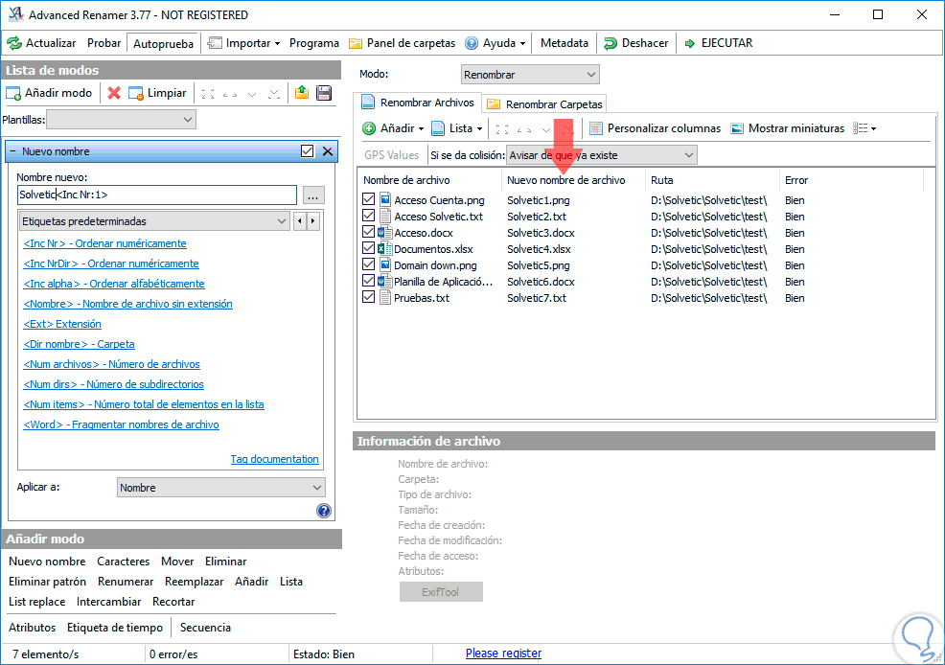The image size is (945, 665).
Task: Open the Aplicar a Nombre dropdown
Action: [x=220, y=488]
